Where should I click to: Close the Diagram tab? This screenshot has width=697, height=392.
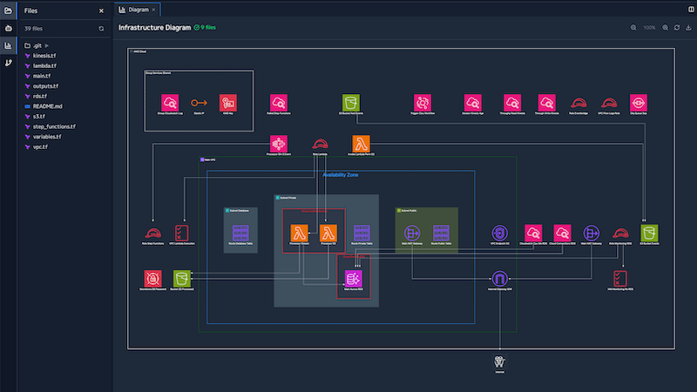click(154, 9)
